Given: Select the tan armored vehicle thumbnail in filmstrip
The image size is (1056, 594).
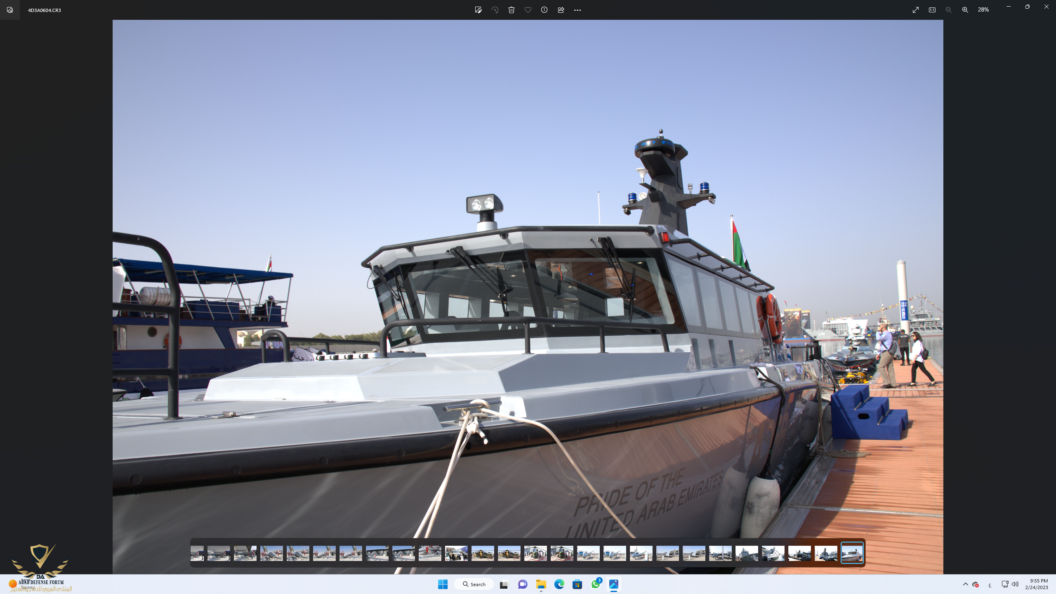Looking at the screenshot, I should (x=456, y=553).
